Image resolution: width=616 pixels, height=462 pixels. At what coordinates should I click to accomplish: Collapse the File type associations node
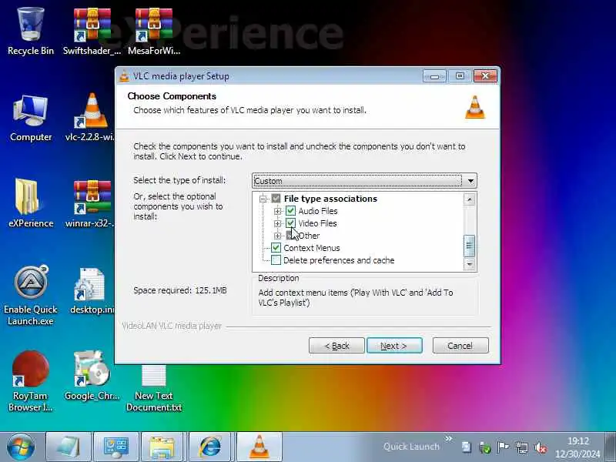[263, 199]
